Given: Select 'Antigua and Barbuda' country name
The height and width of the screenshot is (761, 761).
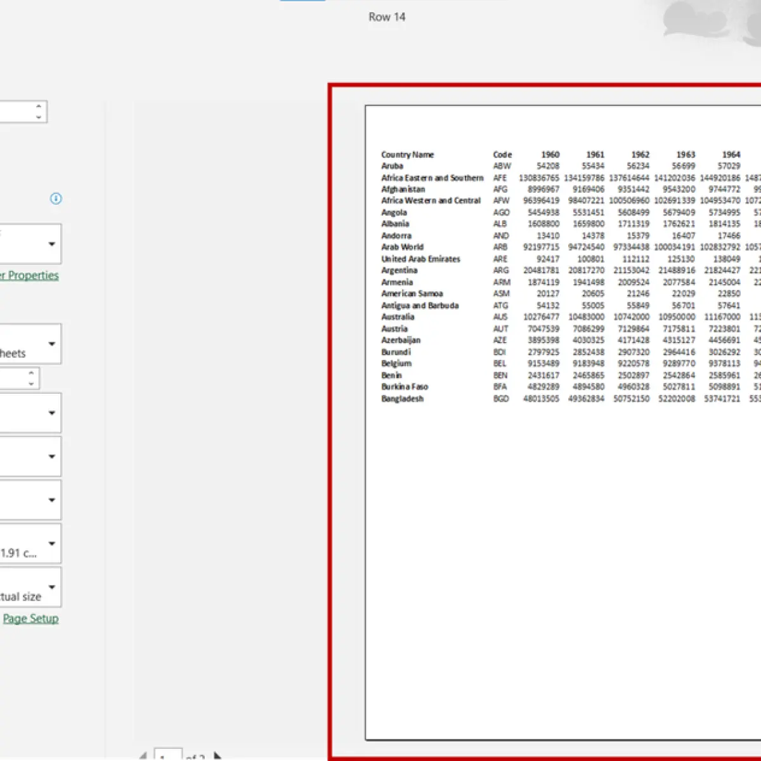Looking at the screenshot, I should 420,306.
